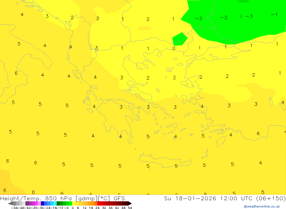
Task: Click the -54 legend scale label
Action: 14,208
